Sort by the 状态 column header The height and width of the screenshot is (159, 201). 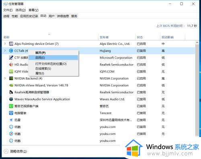(148, 37)
